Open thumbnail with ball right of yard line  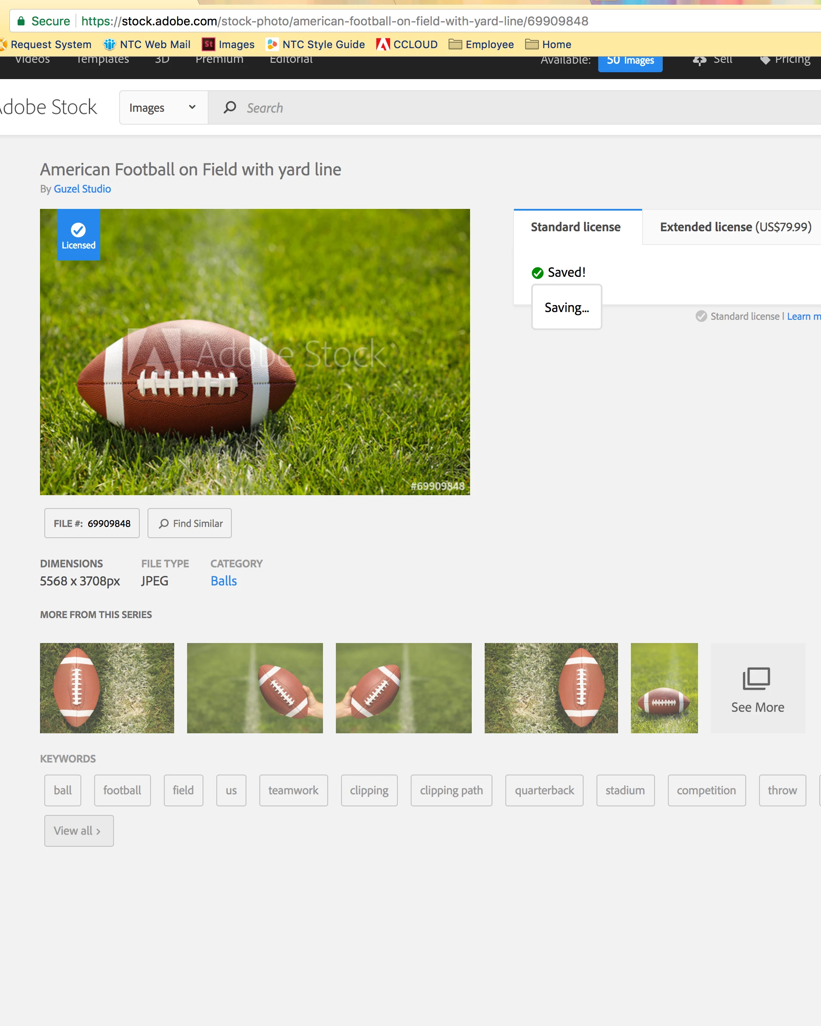pos(551,688)
